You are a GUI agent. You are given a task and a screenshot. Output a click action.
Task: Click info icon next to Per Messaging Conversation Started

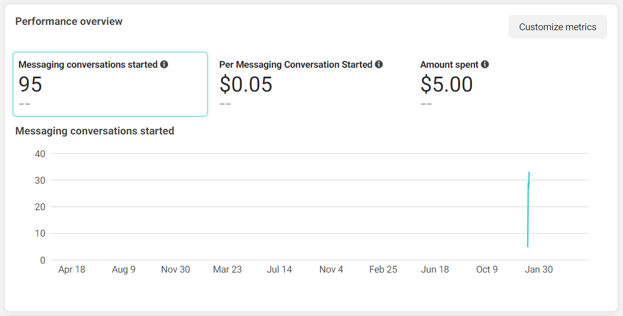379,65
